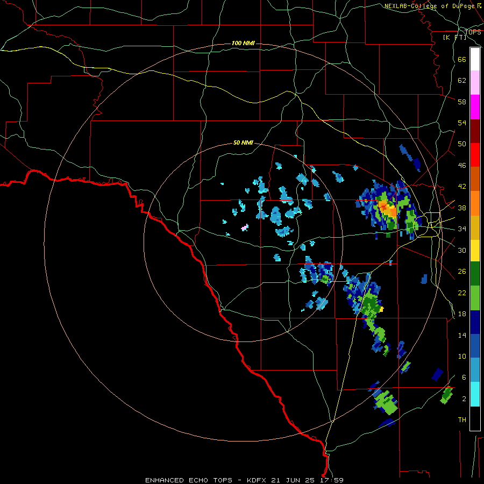The width and height of the screenshot is (484, 484).
Task: Select the bright red legend swatch
Action: pyautogui.click(x=475, y=155)
